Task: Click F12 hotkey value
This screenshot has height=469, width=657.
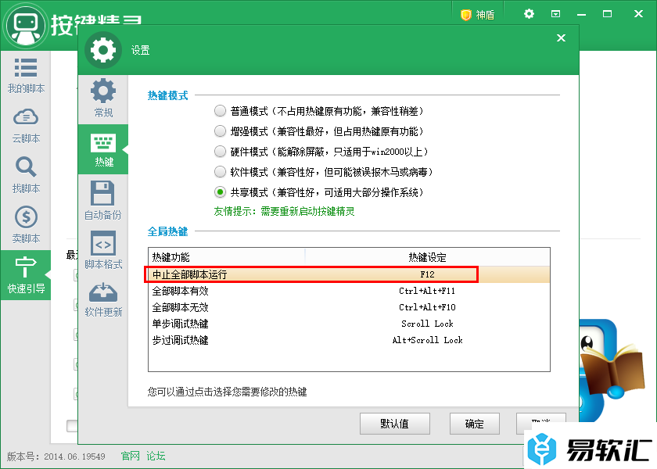Action: pyautogui.click(x=427, y=274)
